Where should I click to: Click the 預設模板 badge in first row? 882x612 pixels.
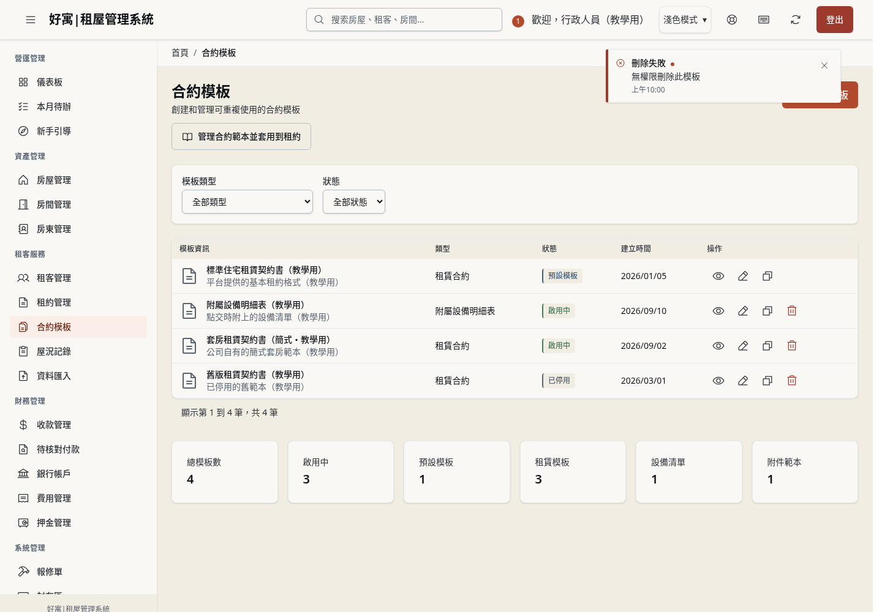(562, 276)
